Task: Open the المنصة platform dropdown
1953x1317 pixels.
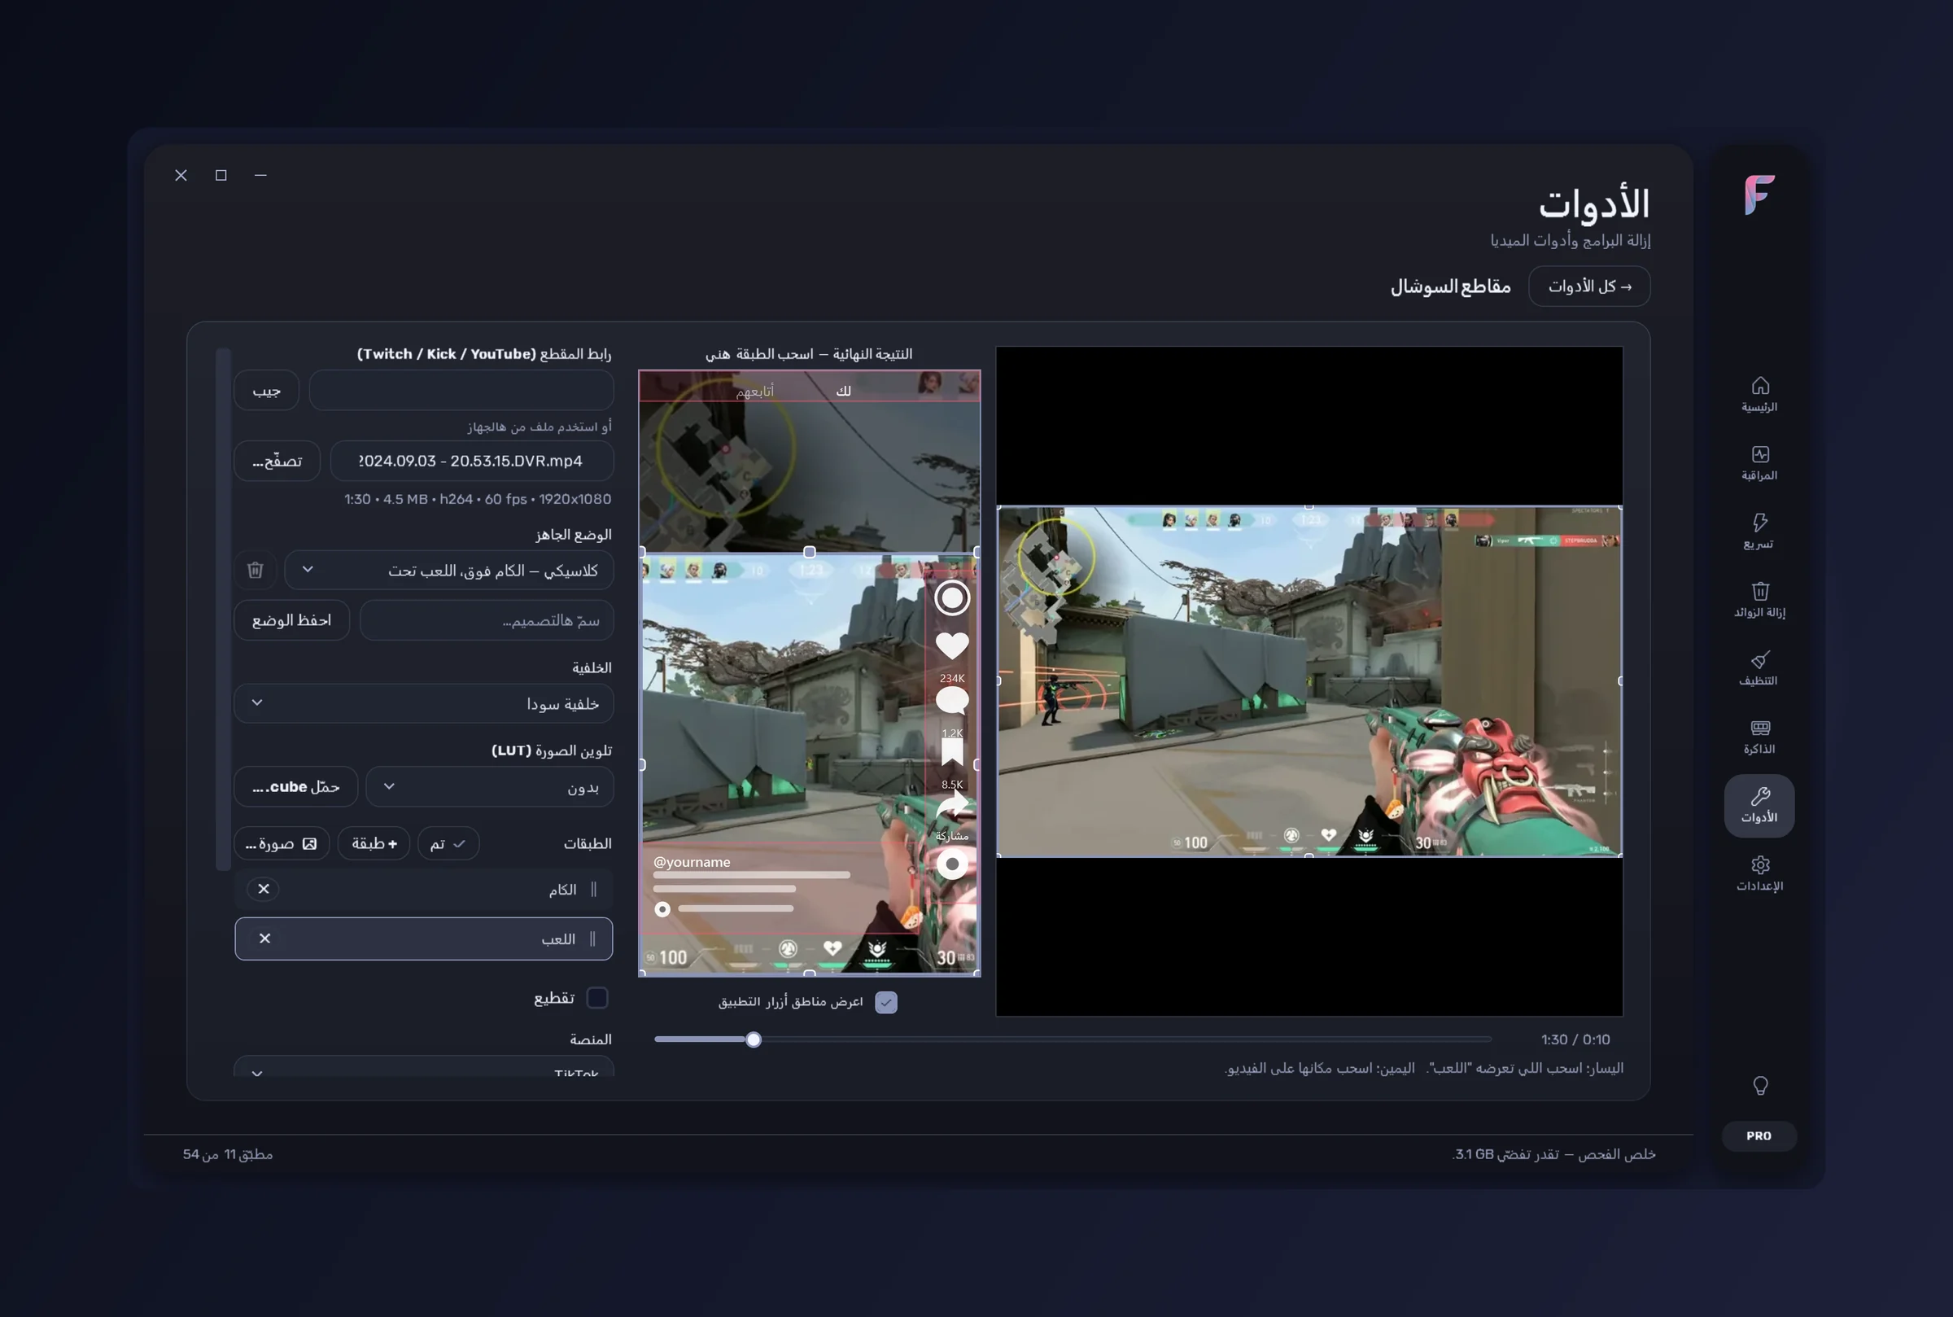Action: pos(423,1066)
